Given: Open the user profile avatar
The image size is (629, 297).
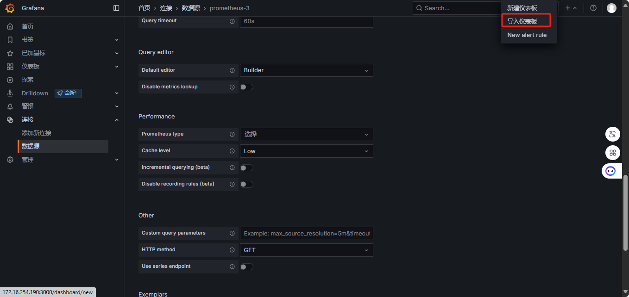Looking at the screenshot, I should point(611,8).
